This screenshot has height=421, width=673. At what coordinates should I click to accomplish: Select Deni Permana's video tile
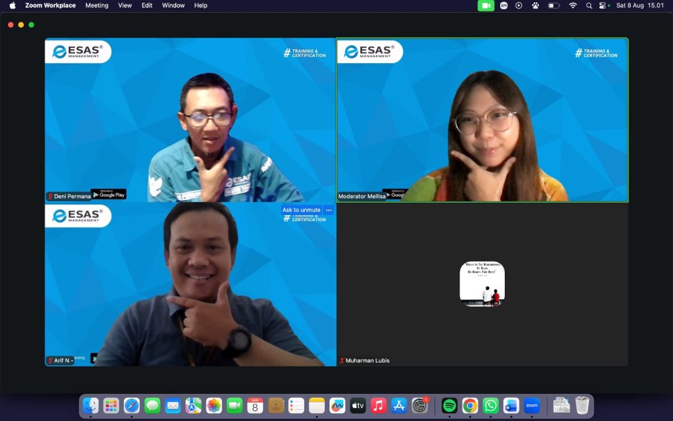(x=191, y=120)
